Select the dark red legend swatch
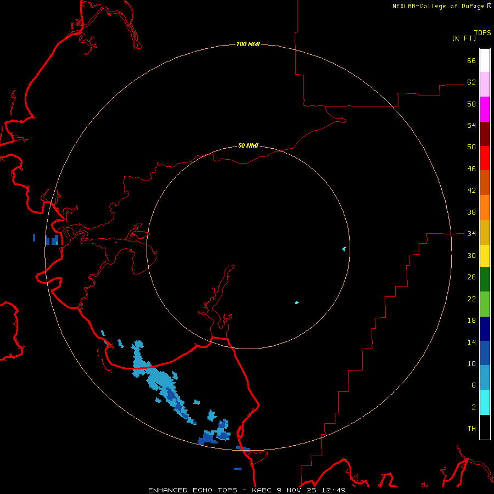494x494 pixels. tap(485, 134)
